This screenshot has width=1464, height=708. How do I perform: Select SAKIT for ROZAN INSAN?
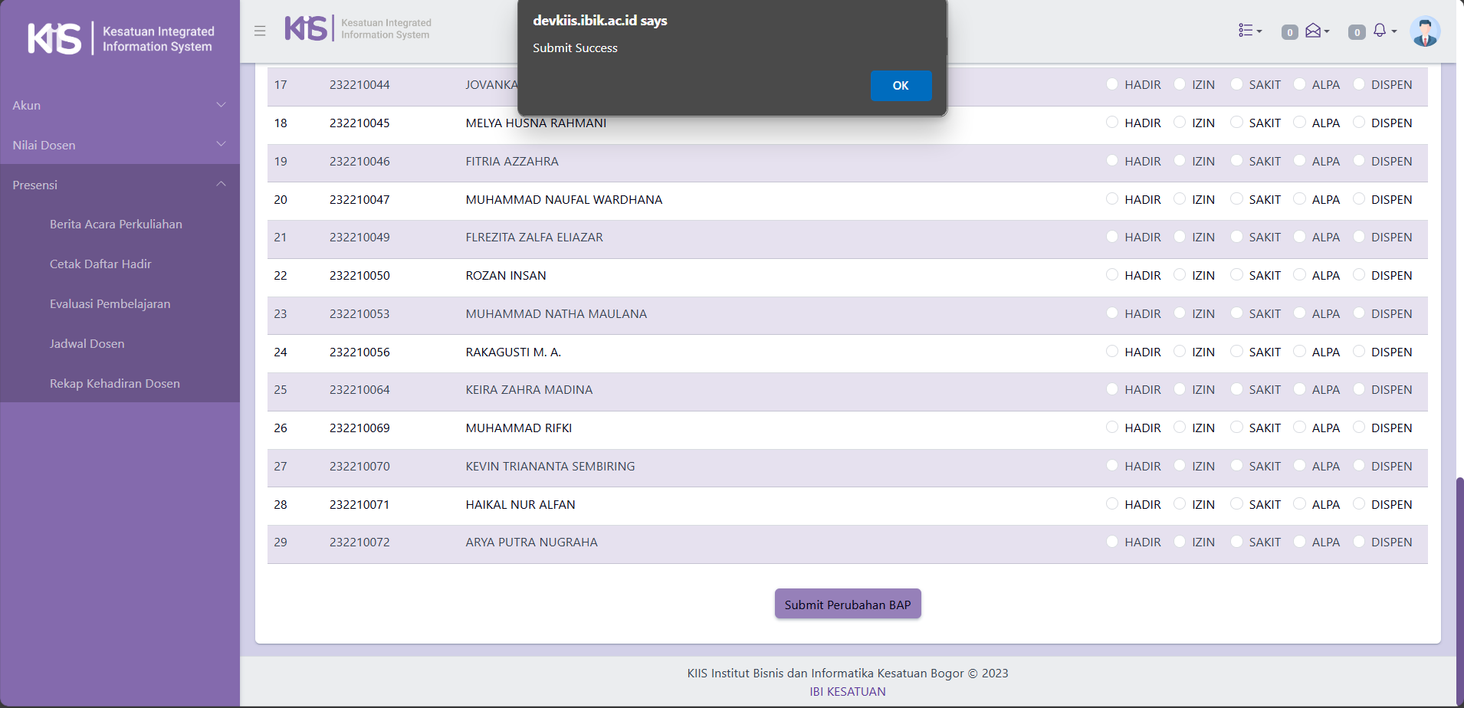pyautogui.click(x=1236, y=275)
